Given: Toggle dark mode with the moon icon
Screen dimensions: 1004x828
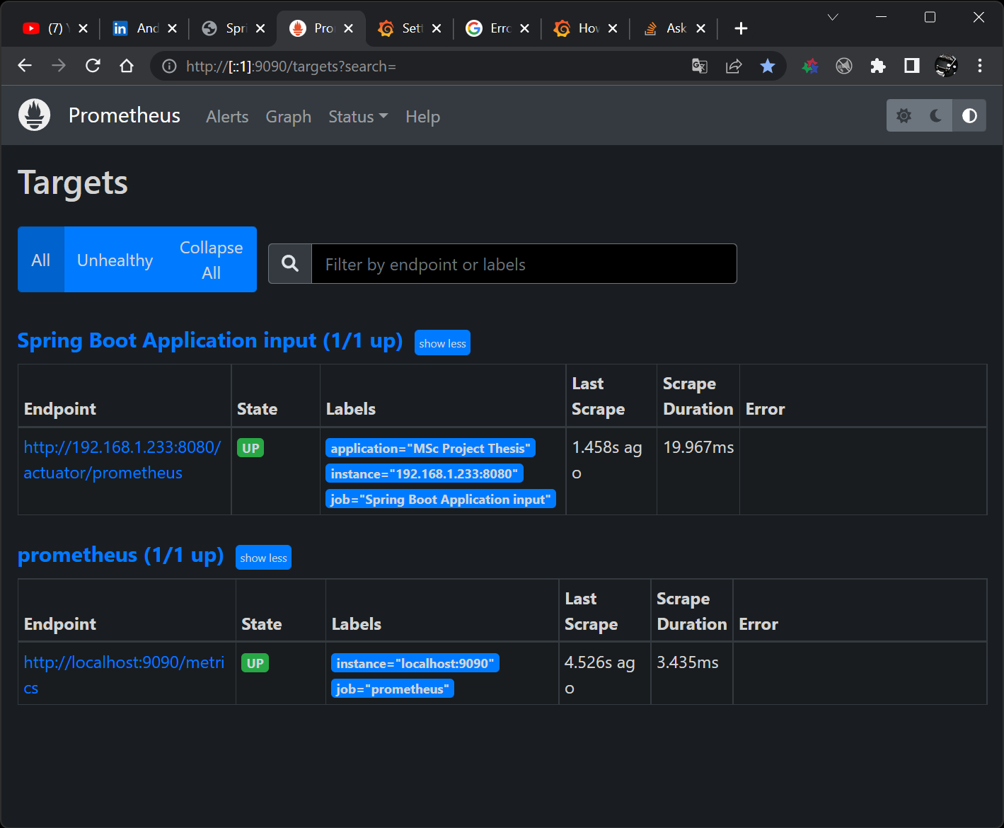Looking at the screenshot, I should (x=935, y=115).
